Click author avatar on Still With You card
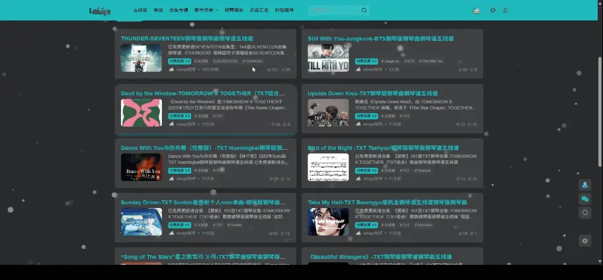The height and width of the screenshot is (280, 603). (358, 69)
